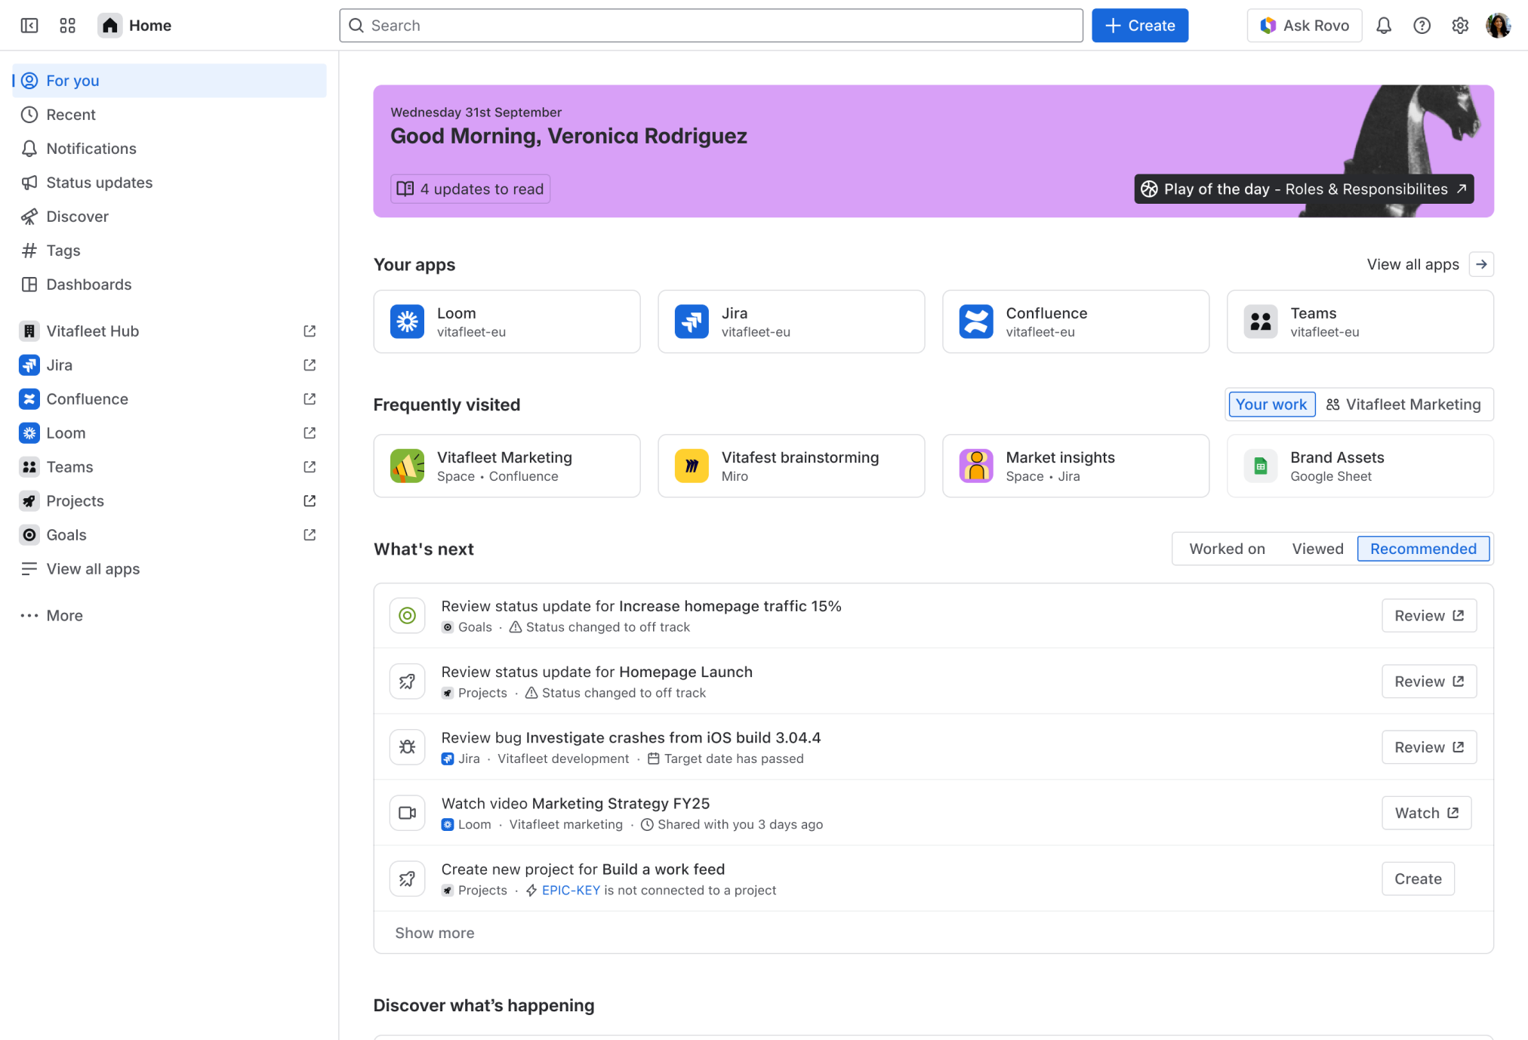Review the Homepage Launch status update
Screen dimensions: 1528x1040
(x=1428, y=682)
